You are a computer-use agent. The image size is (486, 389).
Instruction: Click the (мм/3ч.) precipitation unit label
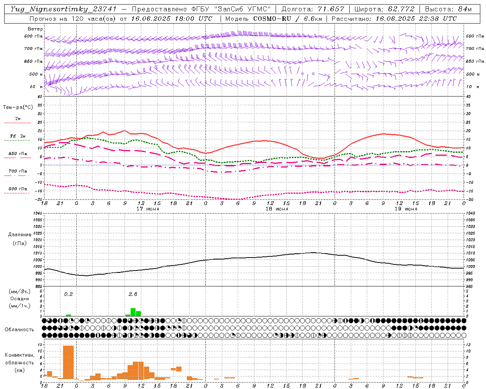[x=20, y=291]
